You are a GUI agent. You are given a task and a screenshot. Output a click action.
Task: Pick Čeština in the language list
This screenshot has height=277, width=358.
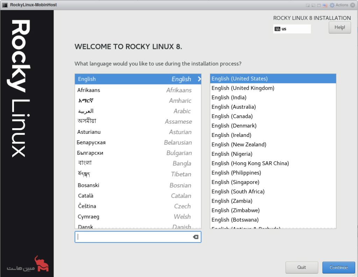click(x=138, y=206)
